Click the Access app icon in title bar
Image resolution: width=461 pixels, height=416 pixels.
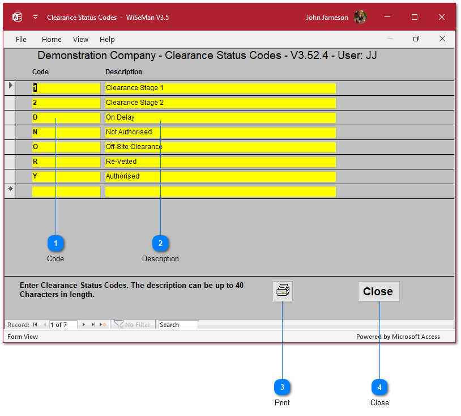tap(17, 18)
